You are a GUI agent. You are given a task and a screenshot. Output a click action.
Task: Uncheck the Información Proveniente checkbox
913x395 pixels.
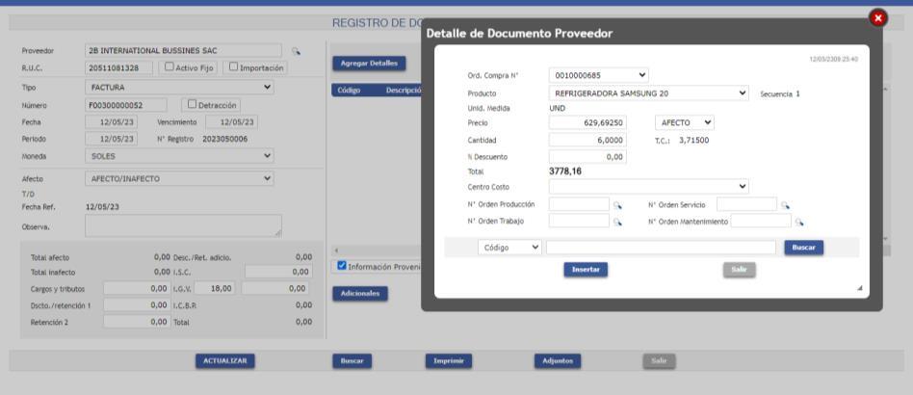click(343, 266)
